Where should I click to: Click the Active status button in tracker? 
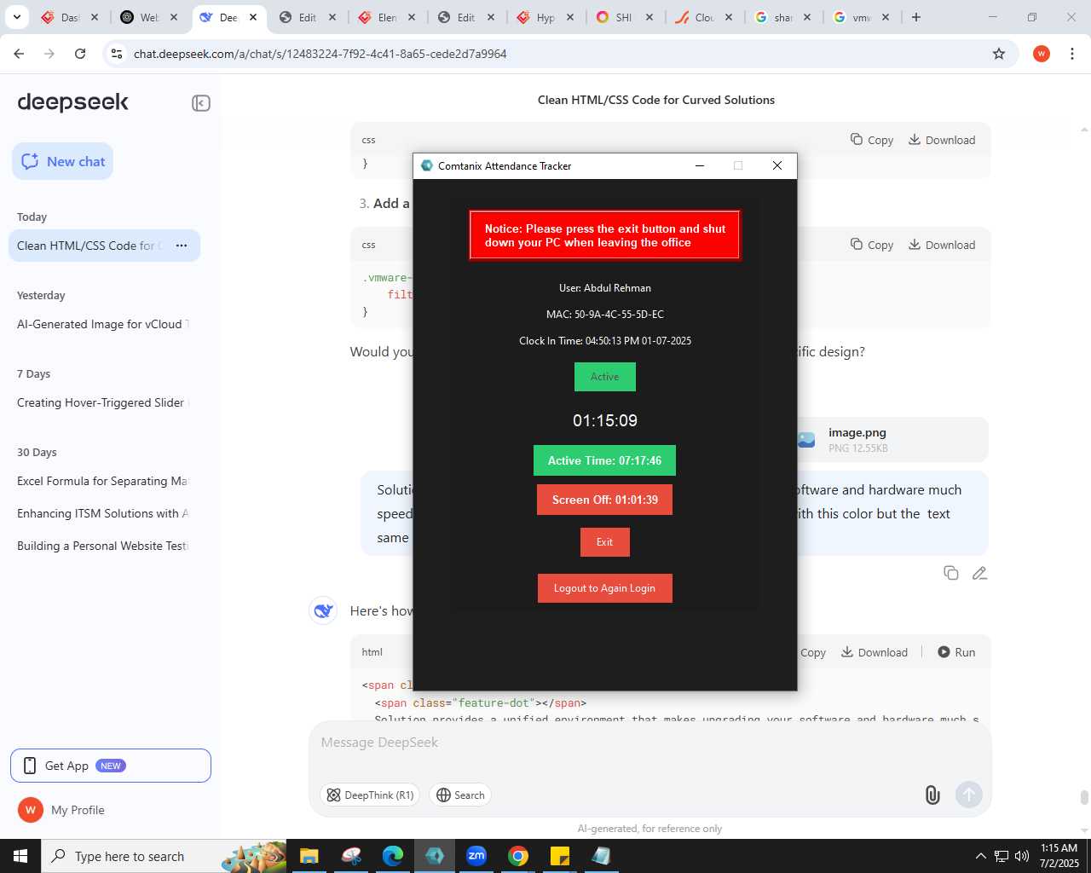tap(605, 377)
